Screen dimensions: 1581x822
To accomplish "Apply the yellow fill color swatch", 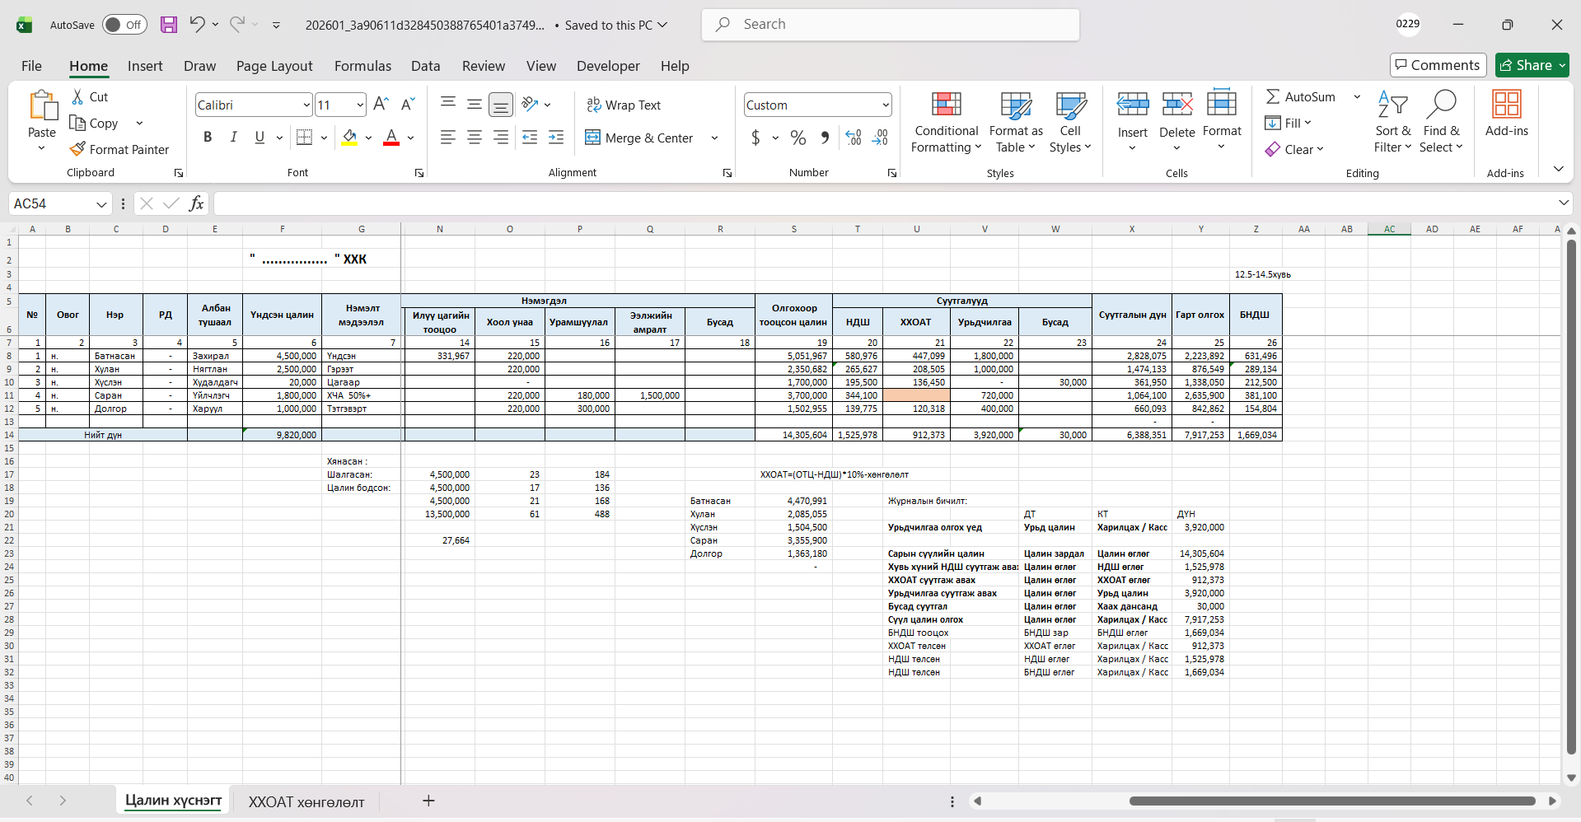I will pos(349,138).
